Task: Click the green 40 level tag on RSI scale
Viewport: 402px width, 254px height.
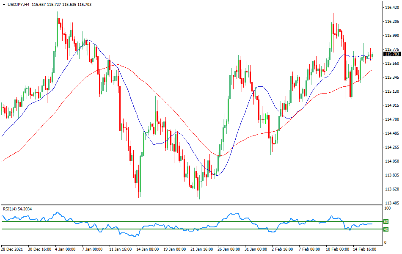Action: (x=387, y=229)
